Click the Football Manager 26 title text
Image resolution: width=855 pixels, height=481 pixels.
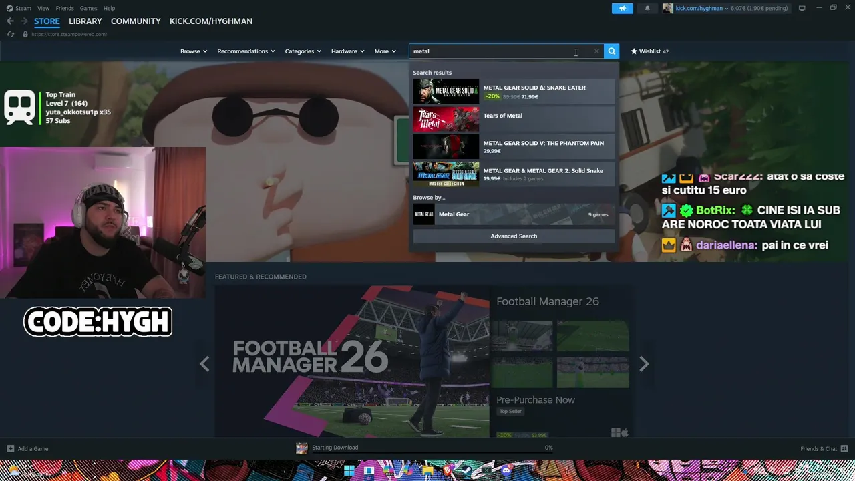[x=548, y=301]
